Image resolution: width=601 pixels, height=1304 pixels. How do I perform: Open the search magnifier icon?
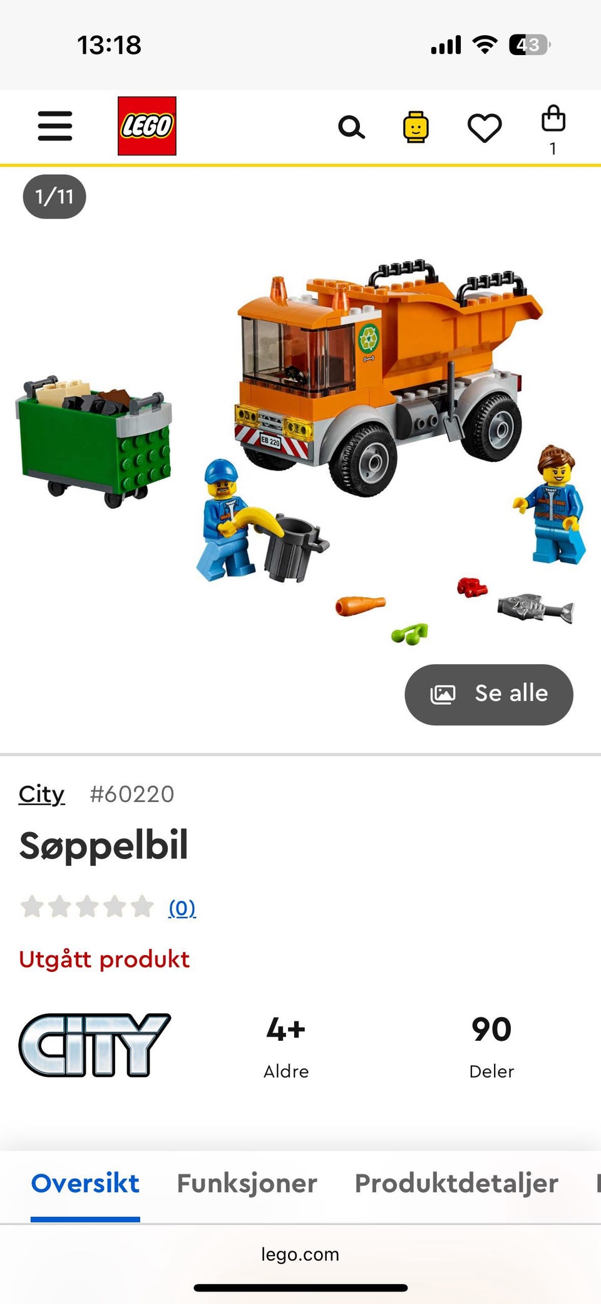pyautogui.click(x=351, y=127)
